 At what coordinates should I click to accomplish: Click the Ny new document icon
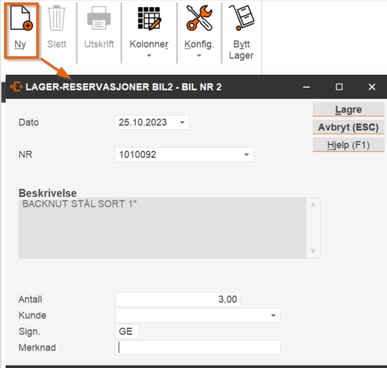tap(21, 18)
